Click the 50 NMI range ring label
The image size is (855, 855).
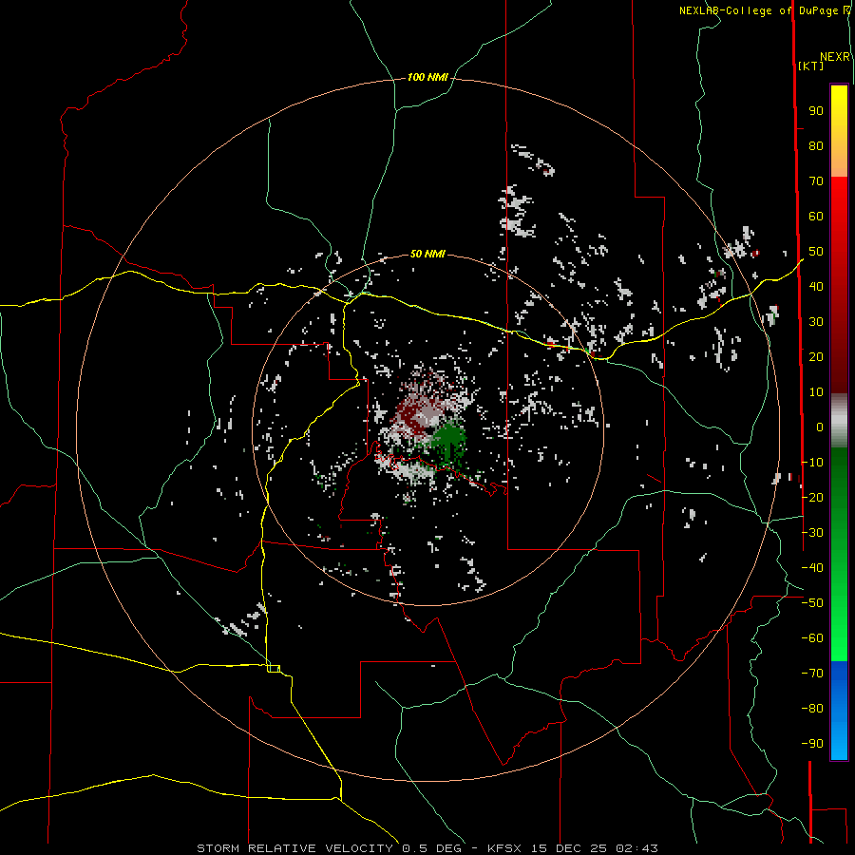pos(427,254)
